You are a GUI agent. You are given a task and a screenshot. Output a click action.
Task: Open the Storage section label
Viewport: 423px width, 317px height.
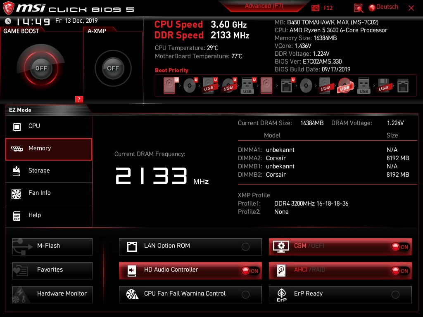click(x=39, y=170)
